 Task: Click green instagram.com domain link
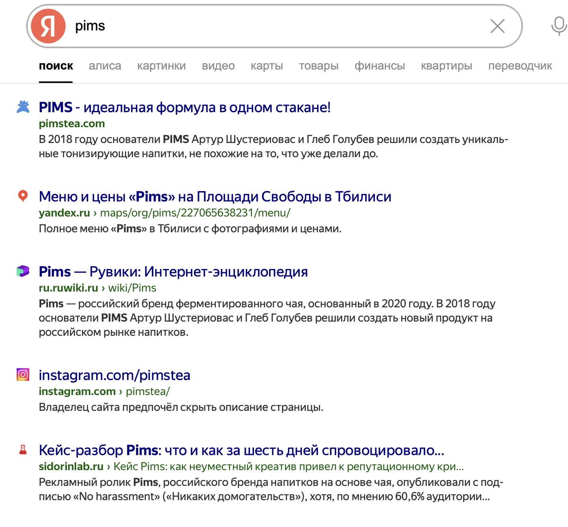(x=77, y=391)
